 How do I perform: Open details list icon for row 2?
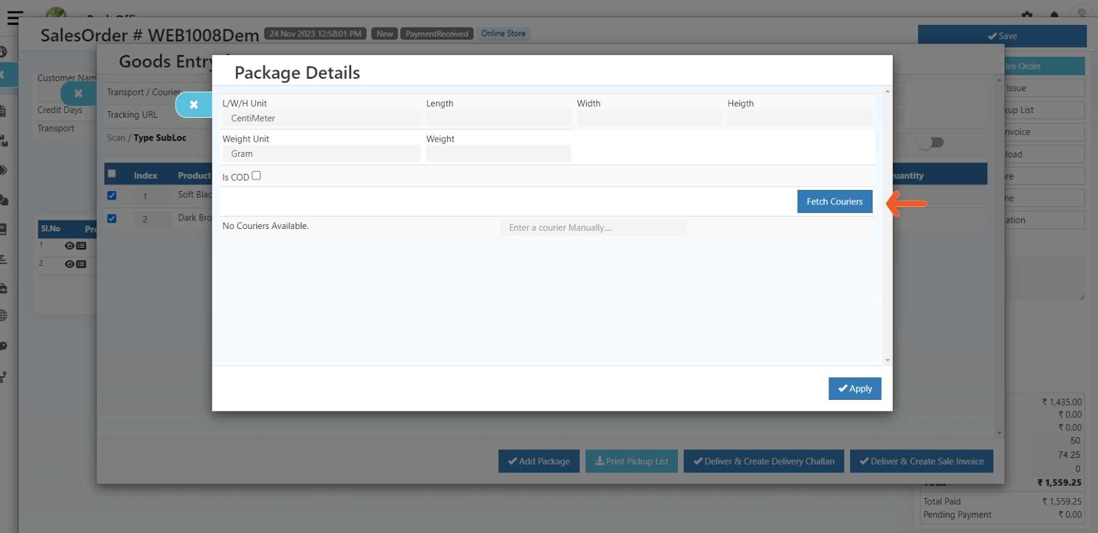(x=81, y=264)
